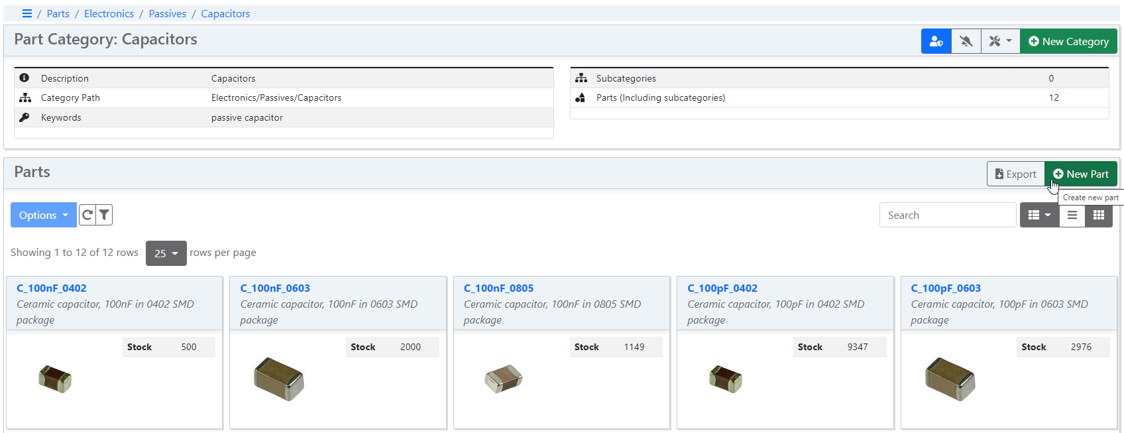The width and height of the screenshot is (1124, 433).
Task: Open the C_100nF_0805 part link
Action: 498,288
